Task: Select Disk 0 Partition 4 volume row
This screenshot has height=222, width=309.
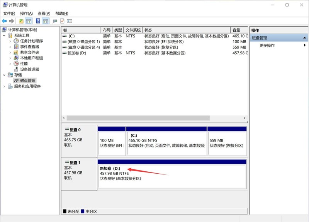Action: pos(155,47)
